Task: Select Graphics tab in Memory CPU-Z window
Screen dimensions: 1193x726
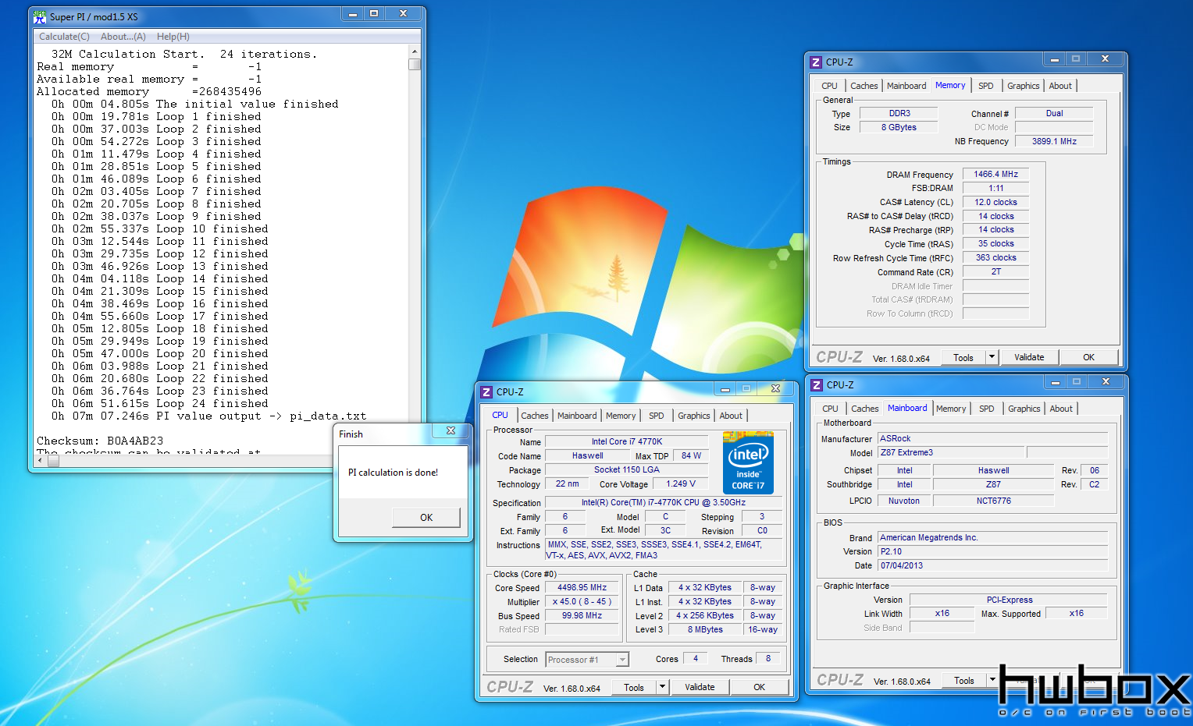Action: click(x=1023, y=86)
